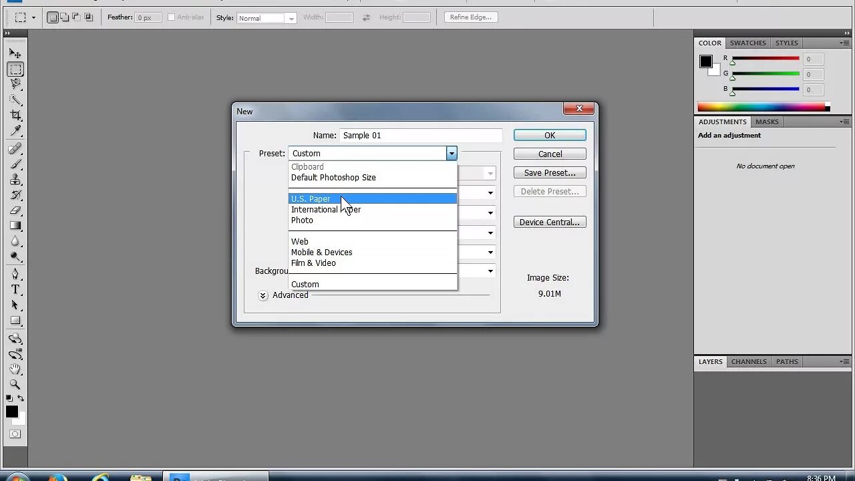The width and height of the screenshot is (855, 481).
Task: Click the Refine Edge button
Action: 471,17
